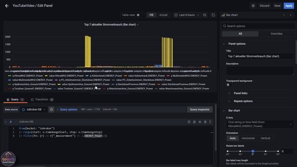Viewport: 297px width, 167px height.
Task: Click Discard button
Action: 265,6
